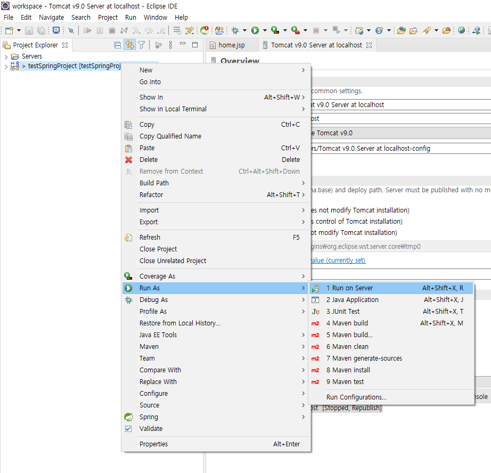The width and height of the screenshot is (491, 473).
Task: Click the Project Explorer filter funnel icon
Action: [x=142, y=45]
